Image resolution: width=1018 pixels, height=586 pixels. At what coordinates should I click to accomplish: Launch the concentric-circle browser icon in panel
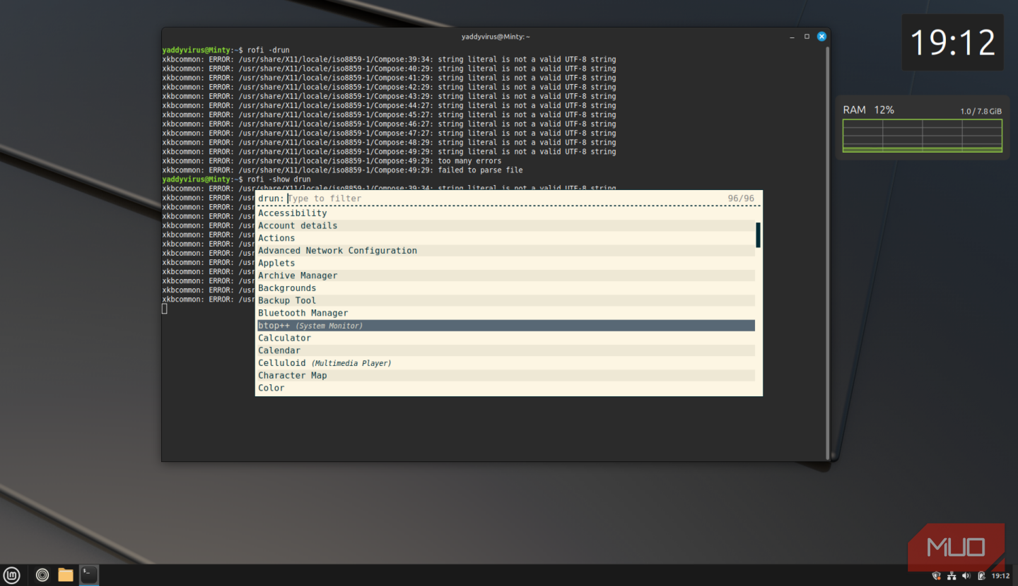click(42, 575)
